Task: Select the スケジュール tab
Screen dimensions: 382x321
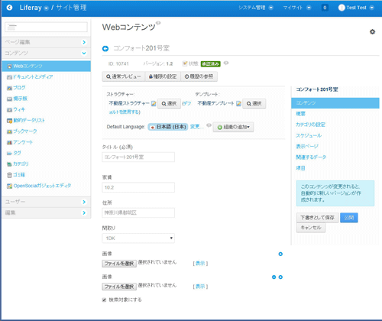Action: point(309,135)
